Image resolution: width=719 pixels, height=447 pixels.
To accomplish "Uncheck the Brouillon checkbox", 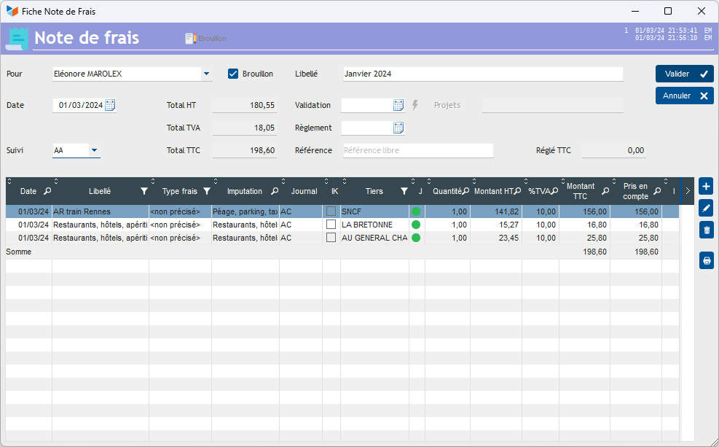I will (233, 74).
